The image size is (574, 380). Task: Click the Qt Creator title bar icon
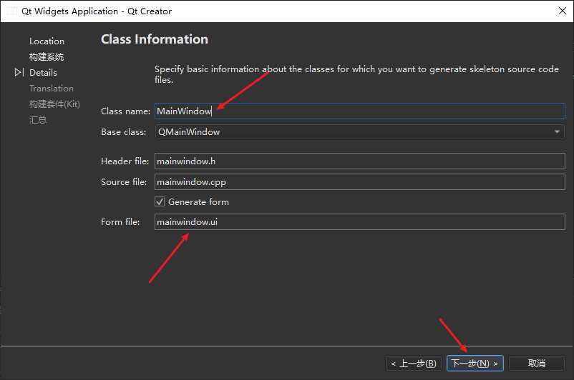pyautogui.click(x=12, y=11)
